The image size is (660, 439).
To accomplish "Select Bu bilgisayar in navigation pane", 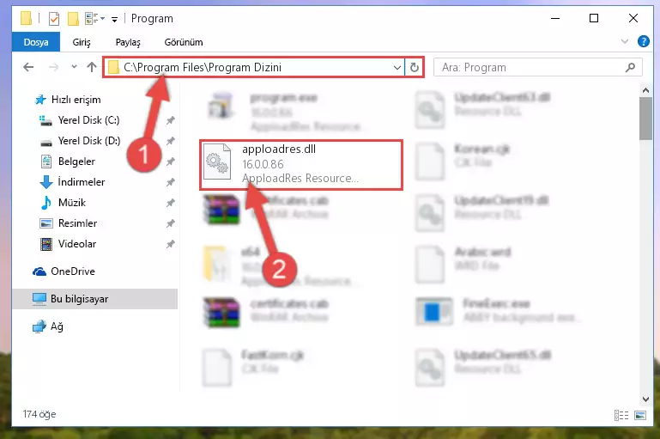I will [94, 299].
